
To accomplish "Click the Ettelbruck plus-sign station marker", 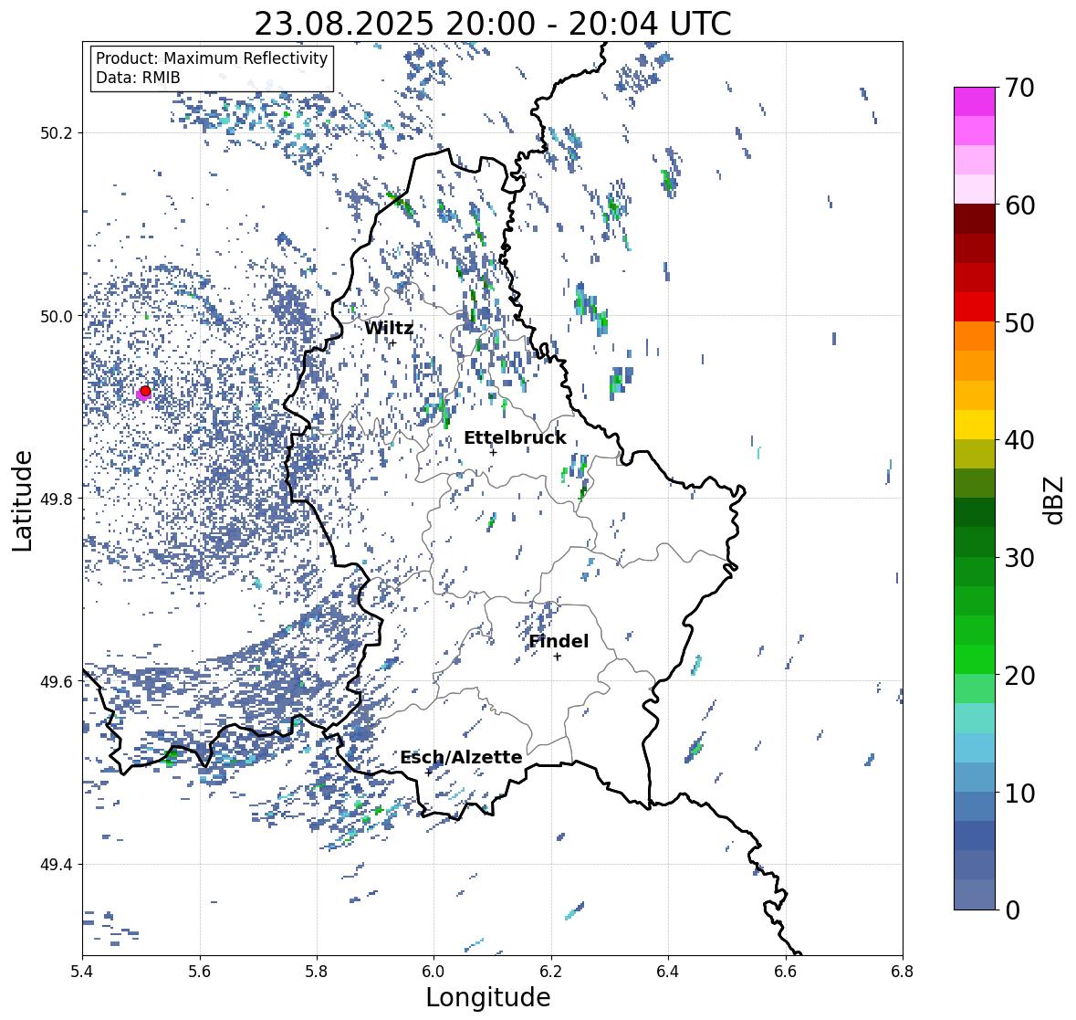I will tap(493, 452).
